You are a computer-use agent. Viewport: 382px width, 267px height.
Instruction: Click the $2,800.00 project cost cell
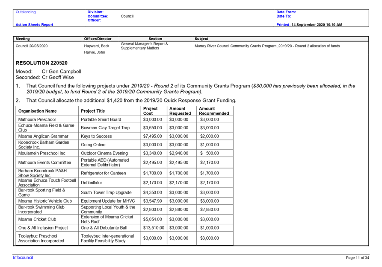point(154,209)
